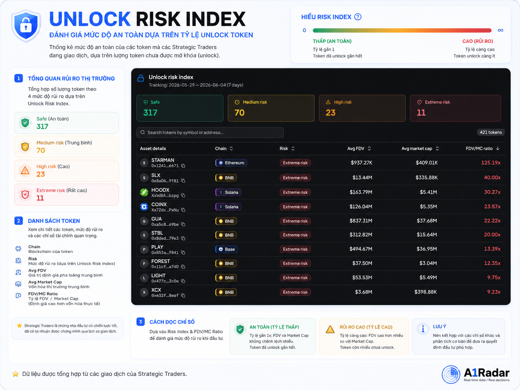Copy PLAY contract address

coord(183,253)
